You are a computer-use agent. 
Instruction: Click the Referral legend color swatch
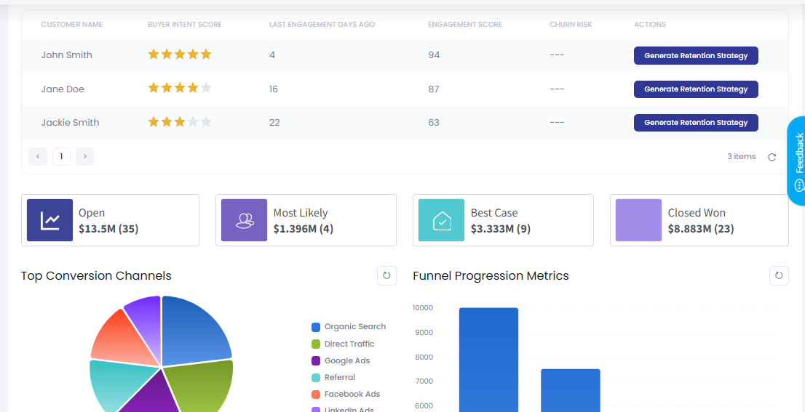tap(316, 378)
